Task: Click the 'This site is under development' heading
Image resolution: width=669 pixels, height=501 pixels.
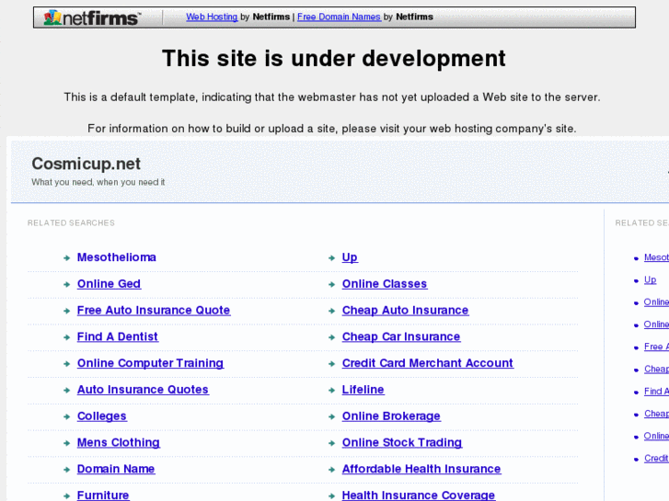Action: tap(334, 58)
